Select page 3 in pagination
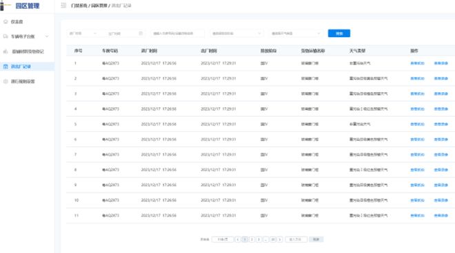This screenshot has width=455, height=253. (259, 239)
